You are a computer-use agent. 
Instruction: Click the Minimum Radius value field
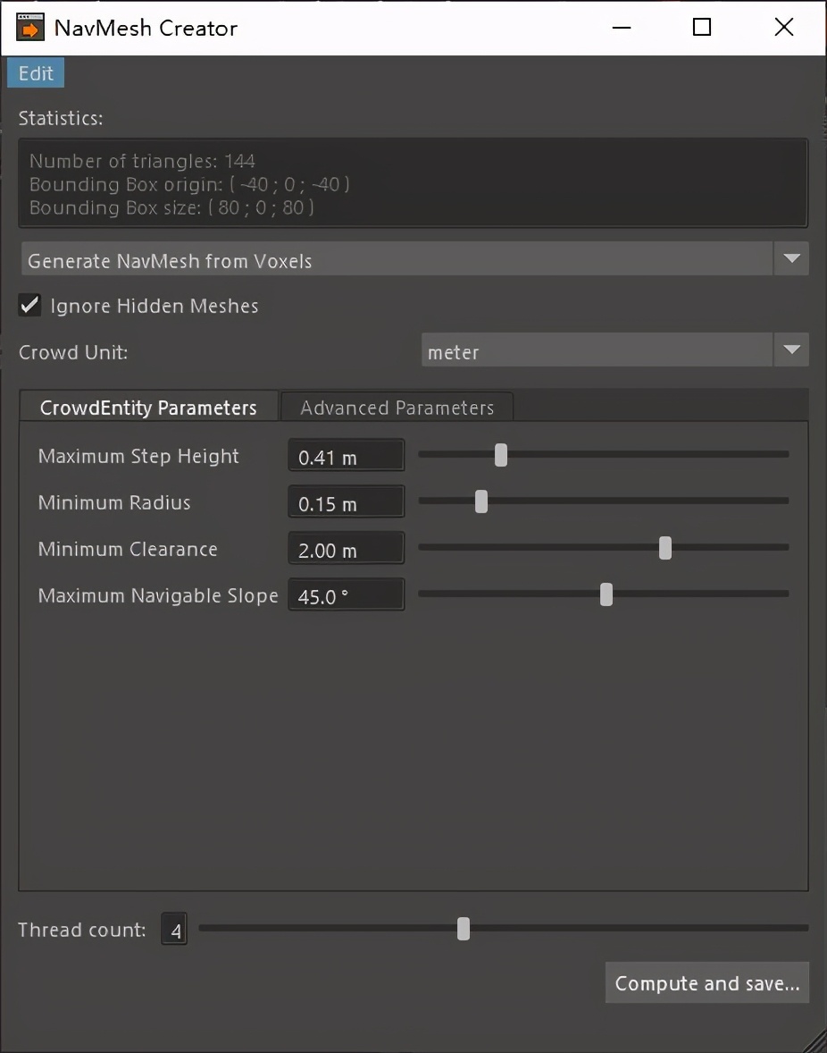(x=346, y=503)
